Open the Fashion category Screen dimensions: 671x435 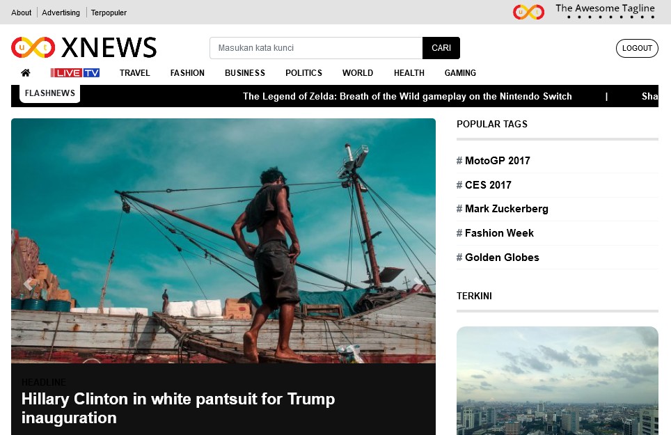187,72
